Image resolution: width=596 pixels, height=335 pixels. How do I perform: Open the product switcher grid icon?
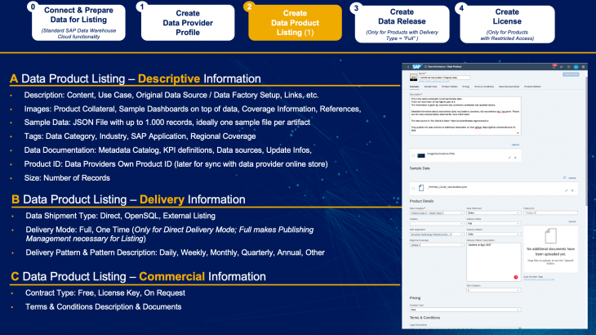[x=583, y=67]
